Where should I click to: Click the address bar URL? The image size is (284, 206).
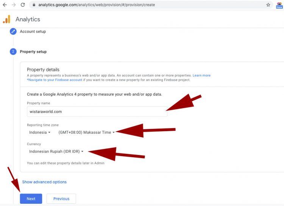pos(97,5)
